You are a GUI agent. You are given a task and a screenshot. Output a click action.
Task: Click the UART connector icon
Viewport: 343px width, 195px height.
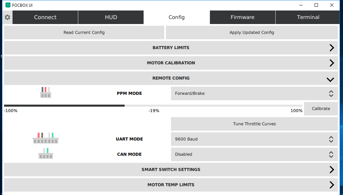[x=46, y=138]
